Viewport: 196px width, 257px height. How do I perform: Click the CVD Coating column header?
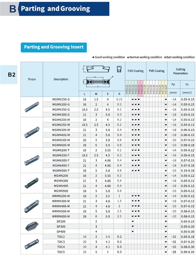tap(136, 71)
